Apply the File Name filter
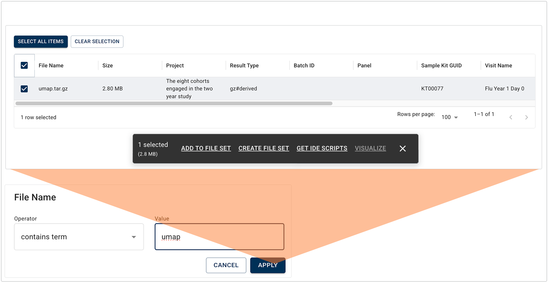 [x=268, y=265]
